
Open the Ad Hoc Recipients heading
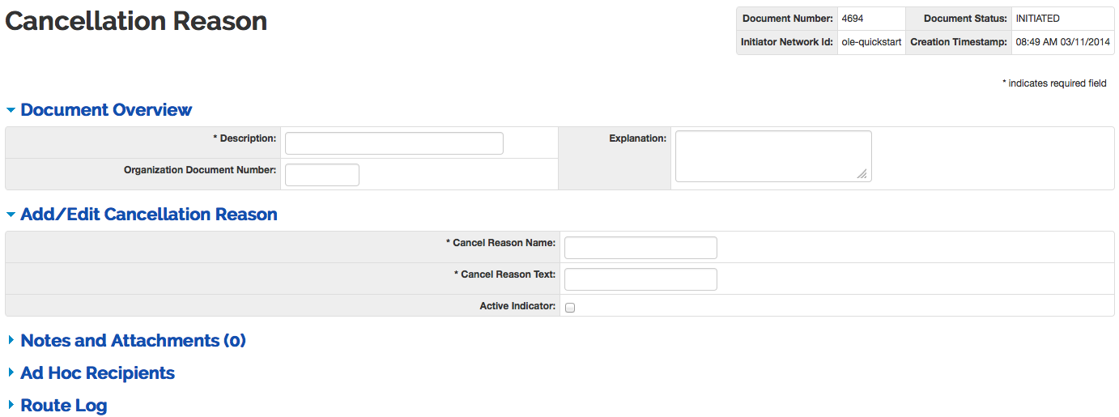[97, 373]
